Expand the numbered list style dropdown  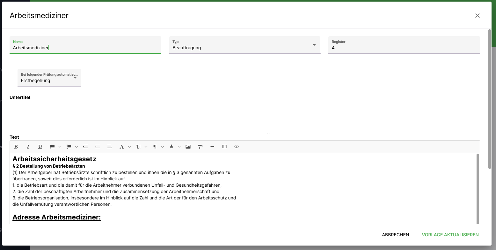coord(77,147)
